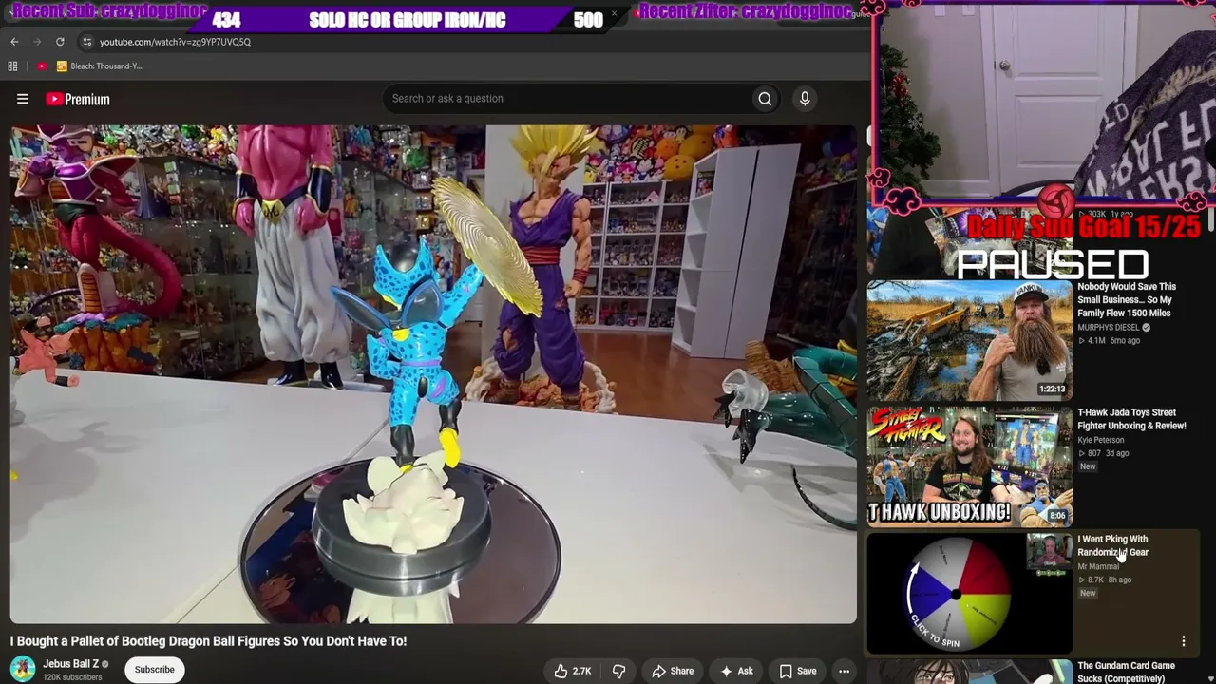Open 'T-Hawk Jada Toys Street Fighter' title
Image resolution: width=1216 pixels, height=684 pixels.
(1131, 419)
